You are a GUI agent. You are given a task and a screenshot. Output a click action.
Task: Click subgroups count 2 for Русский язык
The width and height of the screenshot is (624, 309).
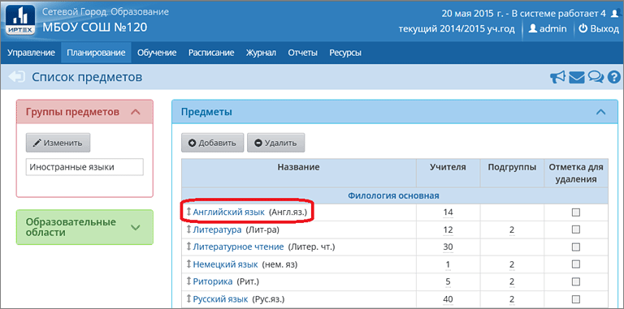tap(512, 298)
